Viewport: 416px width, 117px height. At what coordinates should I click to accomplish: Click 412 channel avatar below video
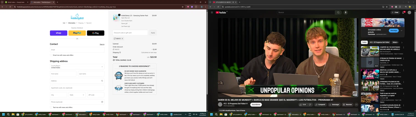point(220,105)
